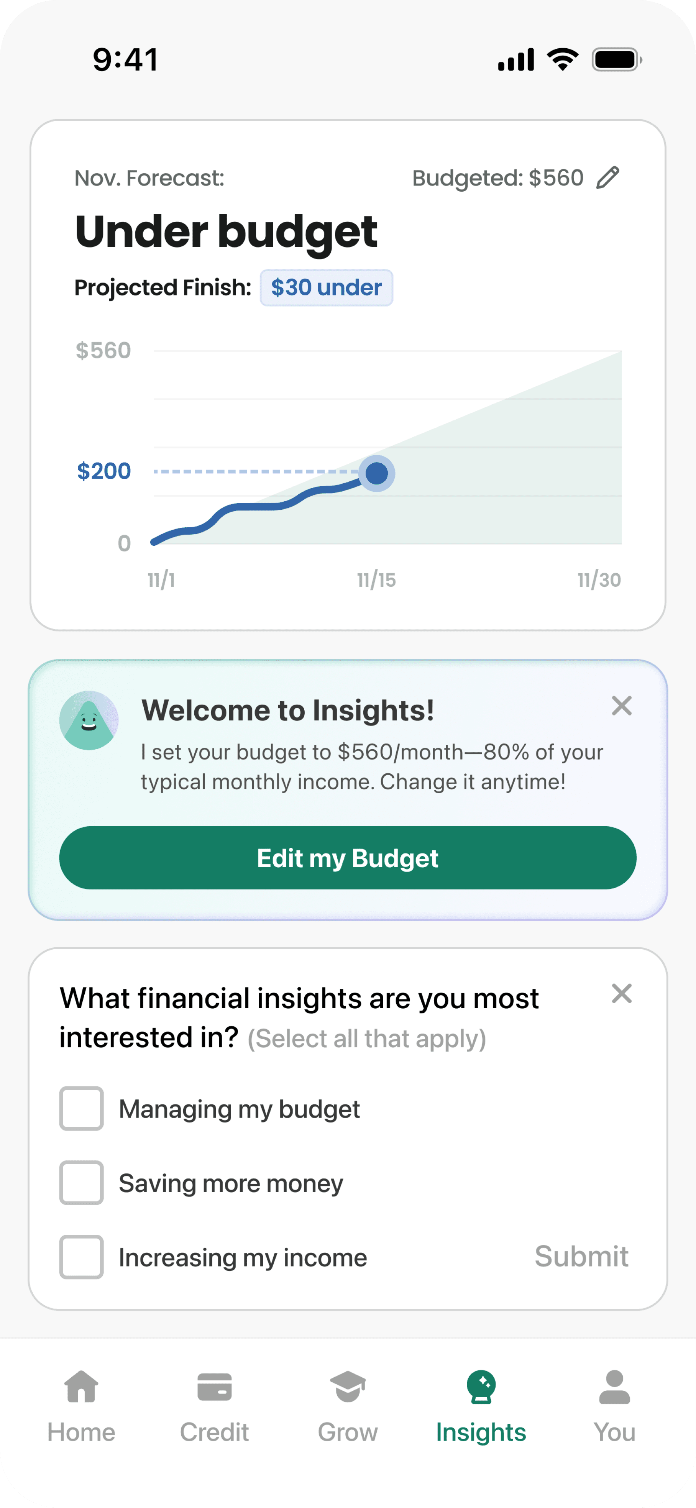Check the Saving more money box
This screenshot has height=1508, width=696.
point(81,1183)
